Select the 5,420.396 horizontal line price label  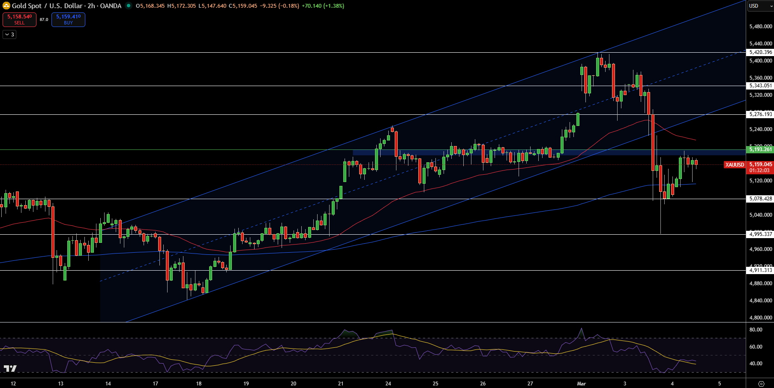tap(760, 52)
